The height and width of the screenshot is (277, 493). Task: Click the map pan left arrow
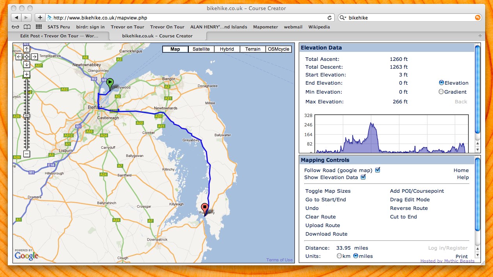(x=19, y=57)
